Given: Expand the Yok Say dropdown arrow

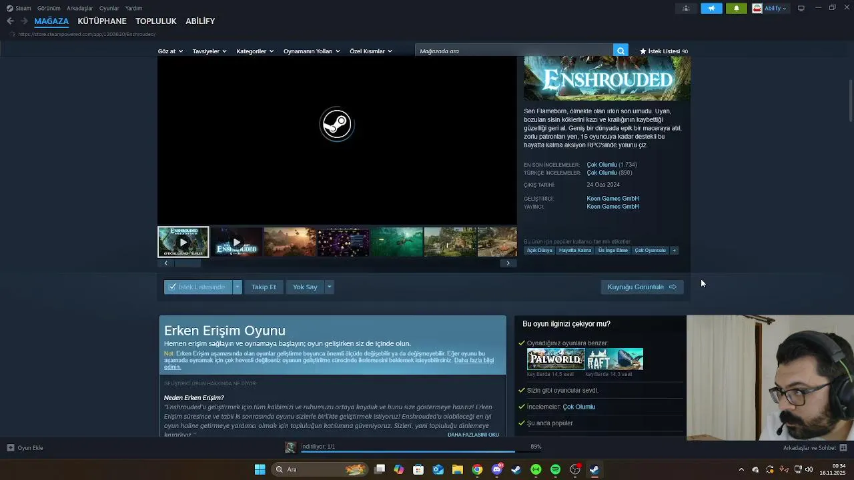Looking at the screenshot, I should pos(329,287).
